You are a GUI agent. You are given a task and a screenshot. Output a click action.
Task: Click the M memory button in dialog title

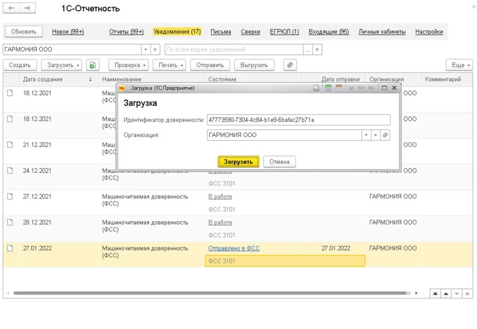coord(351,88)
